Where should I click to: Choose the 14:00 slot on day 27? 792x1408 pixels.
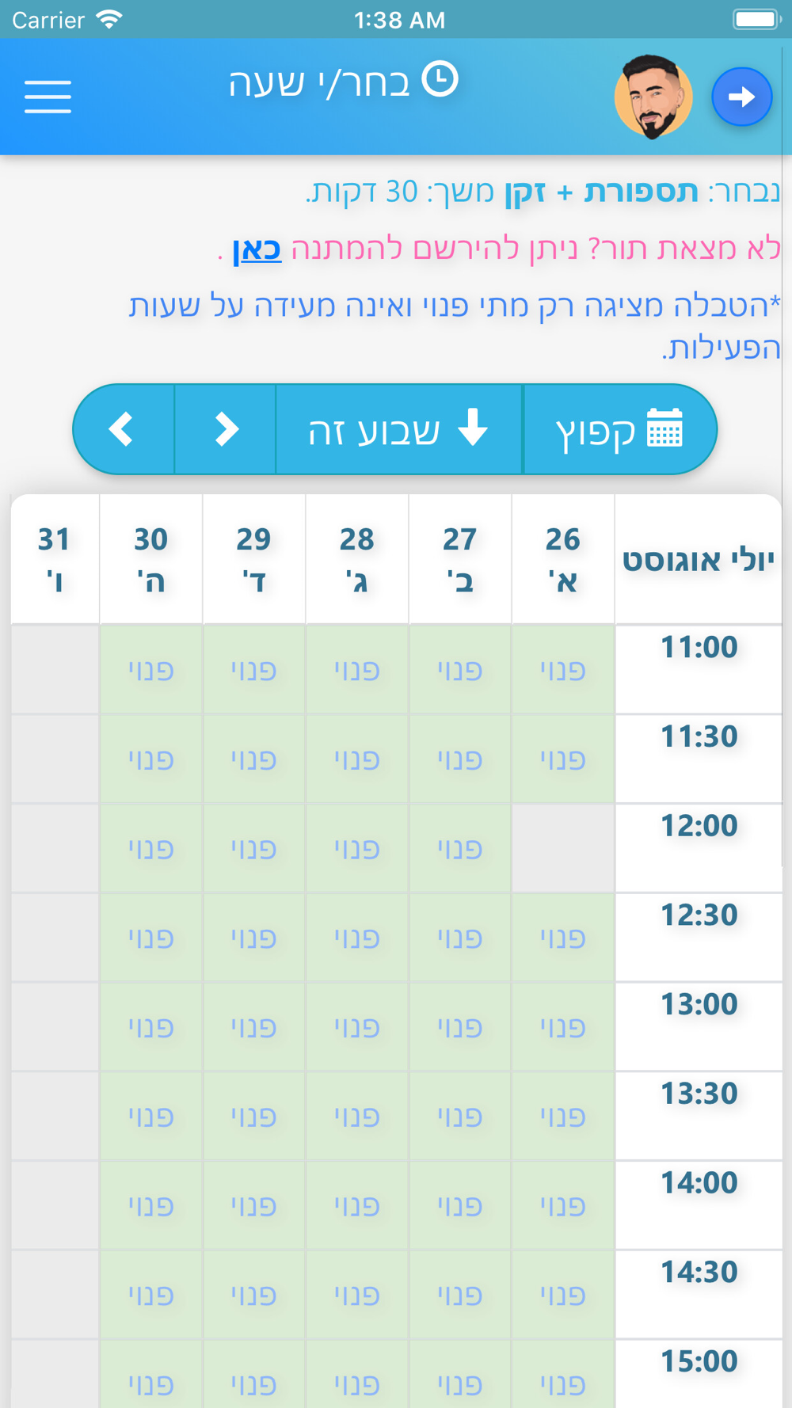460,1207
